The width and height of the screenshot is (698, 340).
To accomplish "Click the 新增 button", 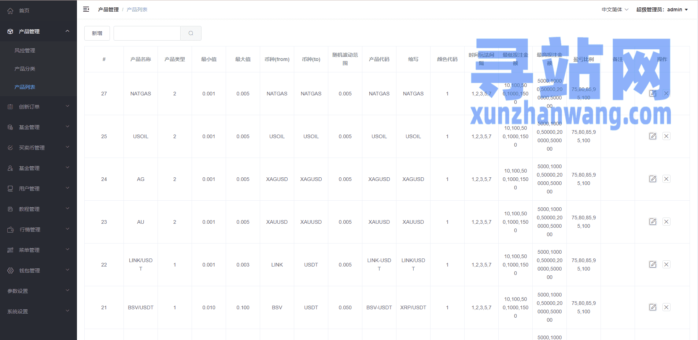I will (97, 33).
